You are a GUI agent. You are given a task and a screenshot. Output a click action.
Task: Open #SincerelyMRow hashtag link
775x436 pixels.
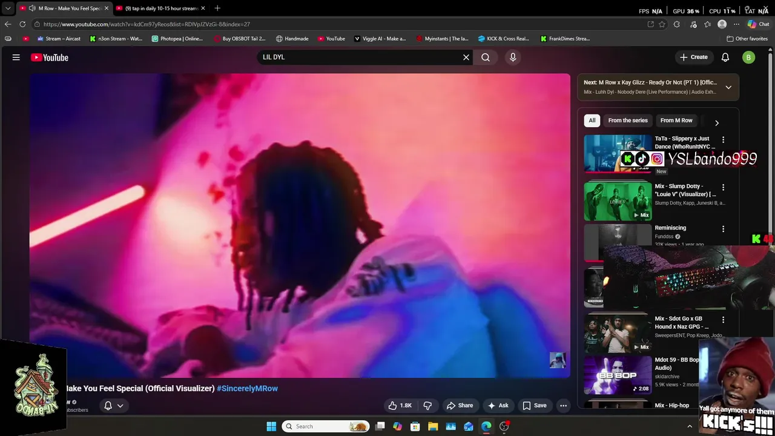coord(247,389)
